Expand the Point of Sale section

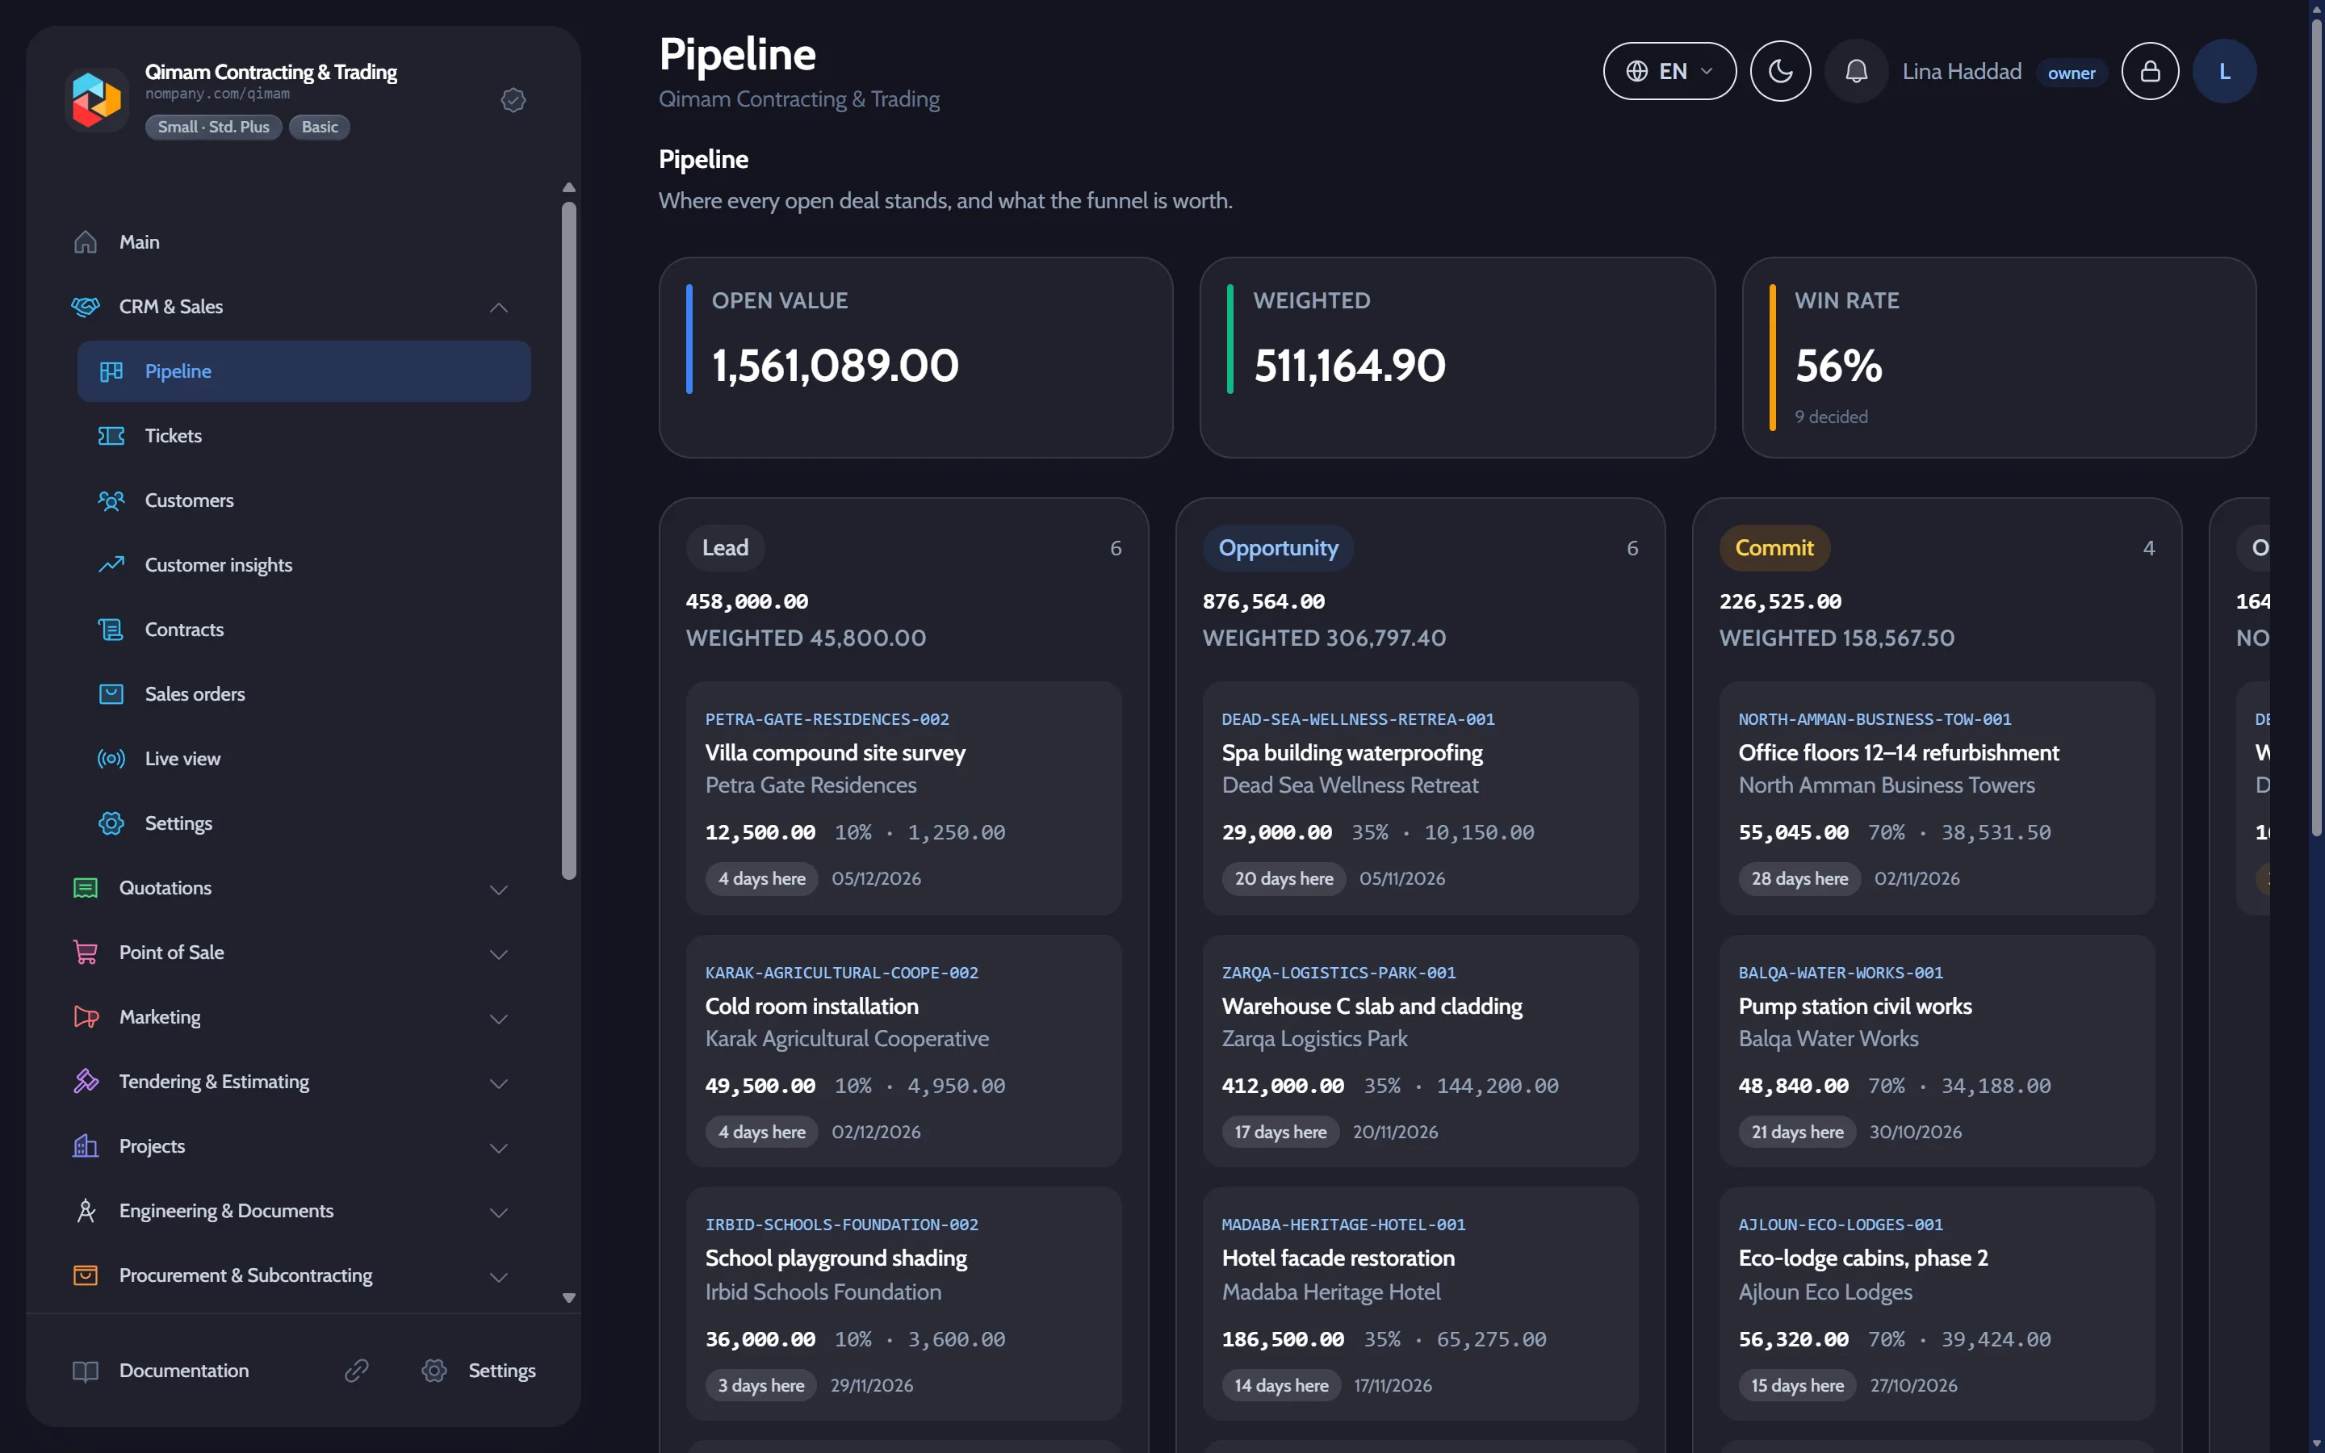click(x=497, y=953)
